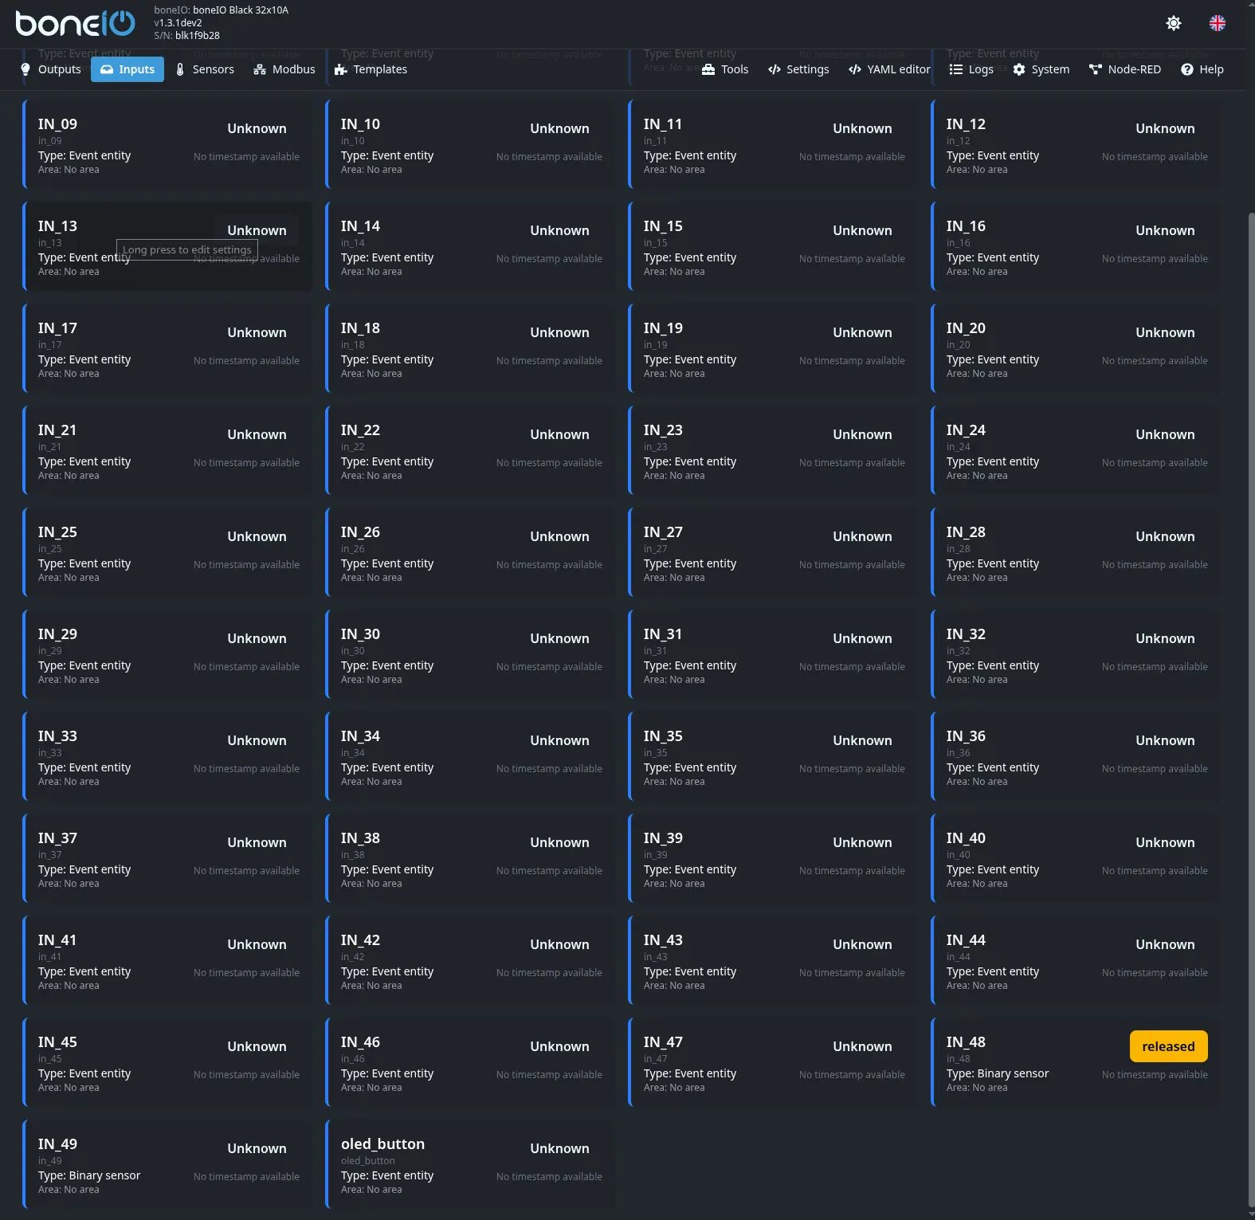Open the Settings page
Screen dimensions: 1255x1220
coord(798,69)
